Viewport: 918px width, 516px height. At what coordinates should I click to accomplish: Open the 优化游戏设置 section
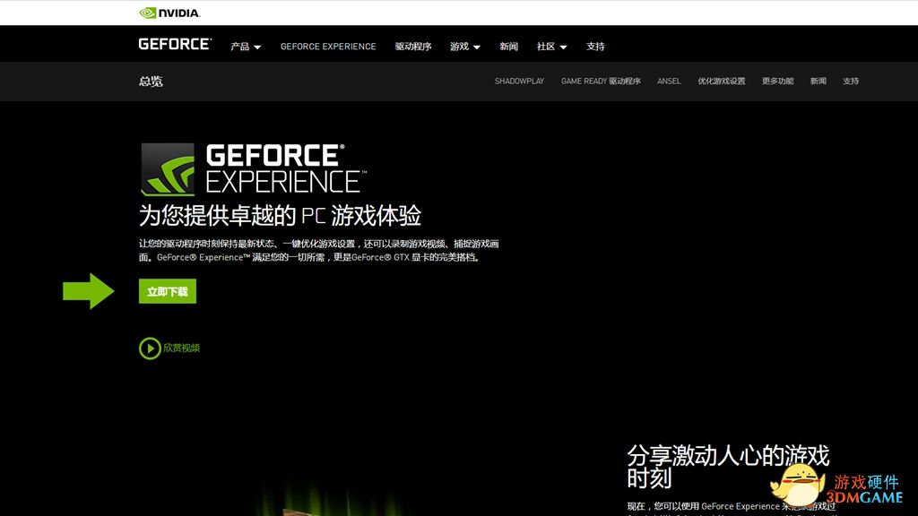722,82
